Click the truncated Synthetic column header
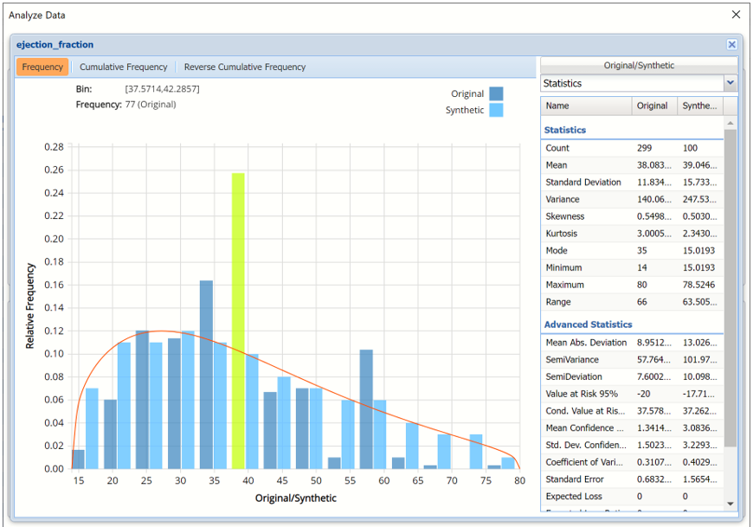The height and width of the screenshot is (527, 753). click(700, 106)
